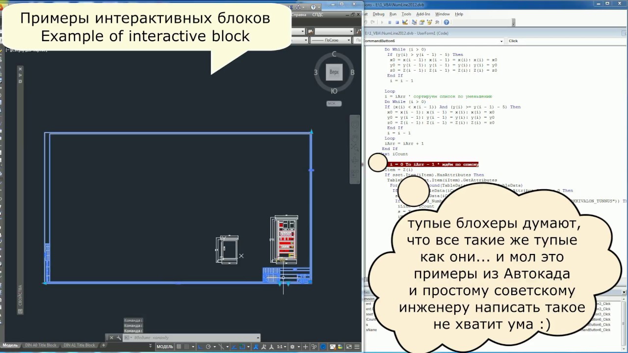Open the МСК coordinate system dropdown

334,103
